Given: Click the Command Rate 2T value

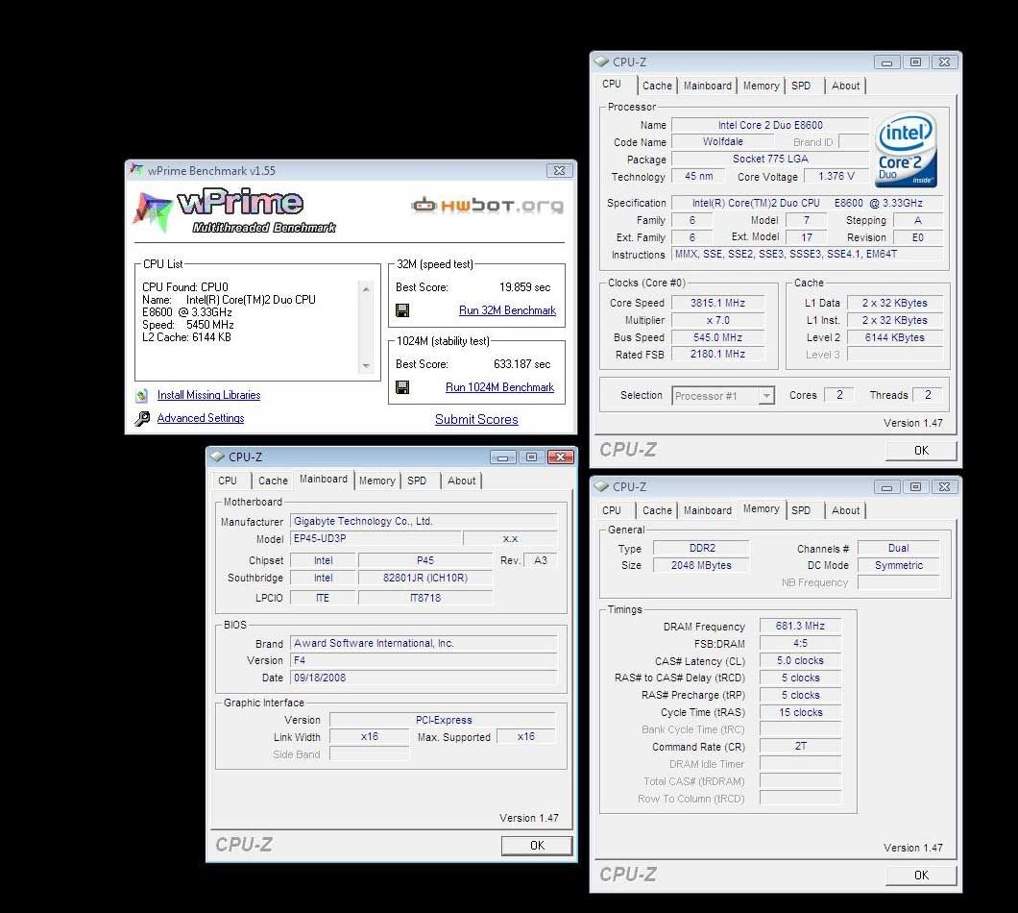Looking at the screenshot, I should 800,747.
